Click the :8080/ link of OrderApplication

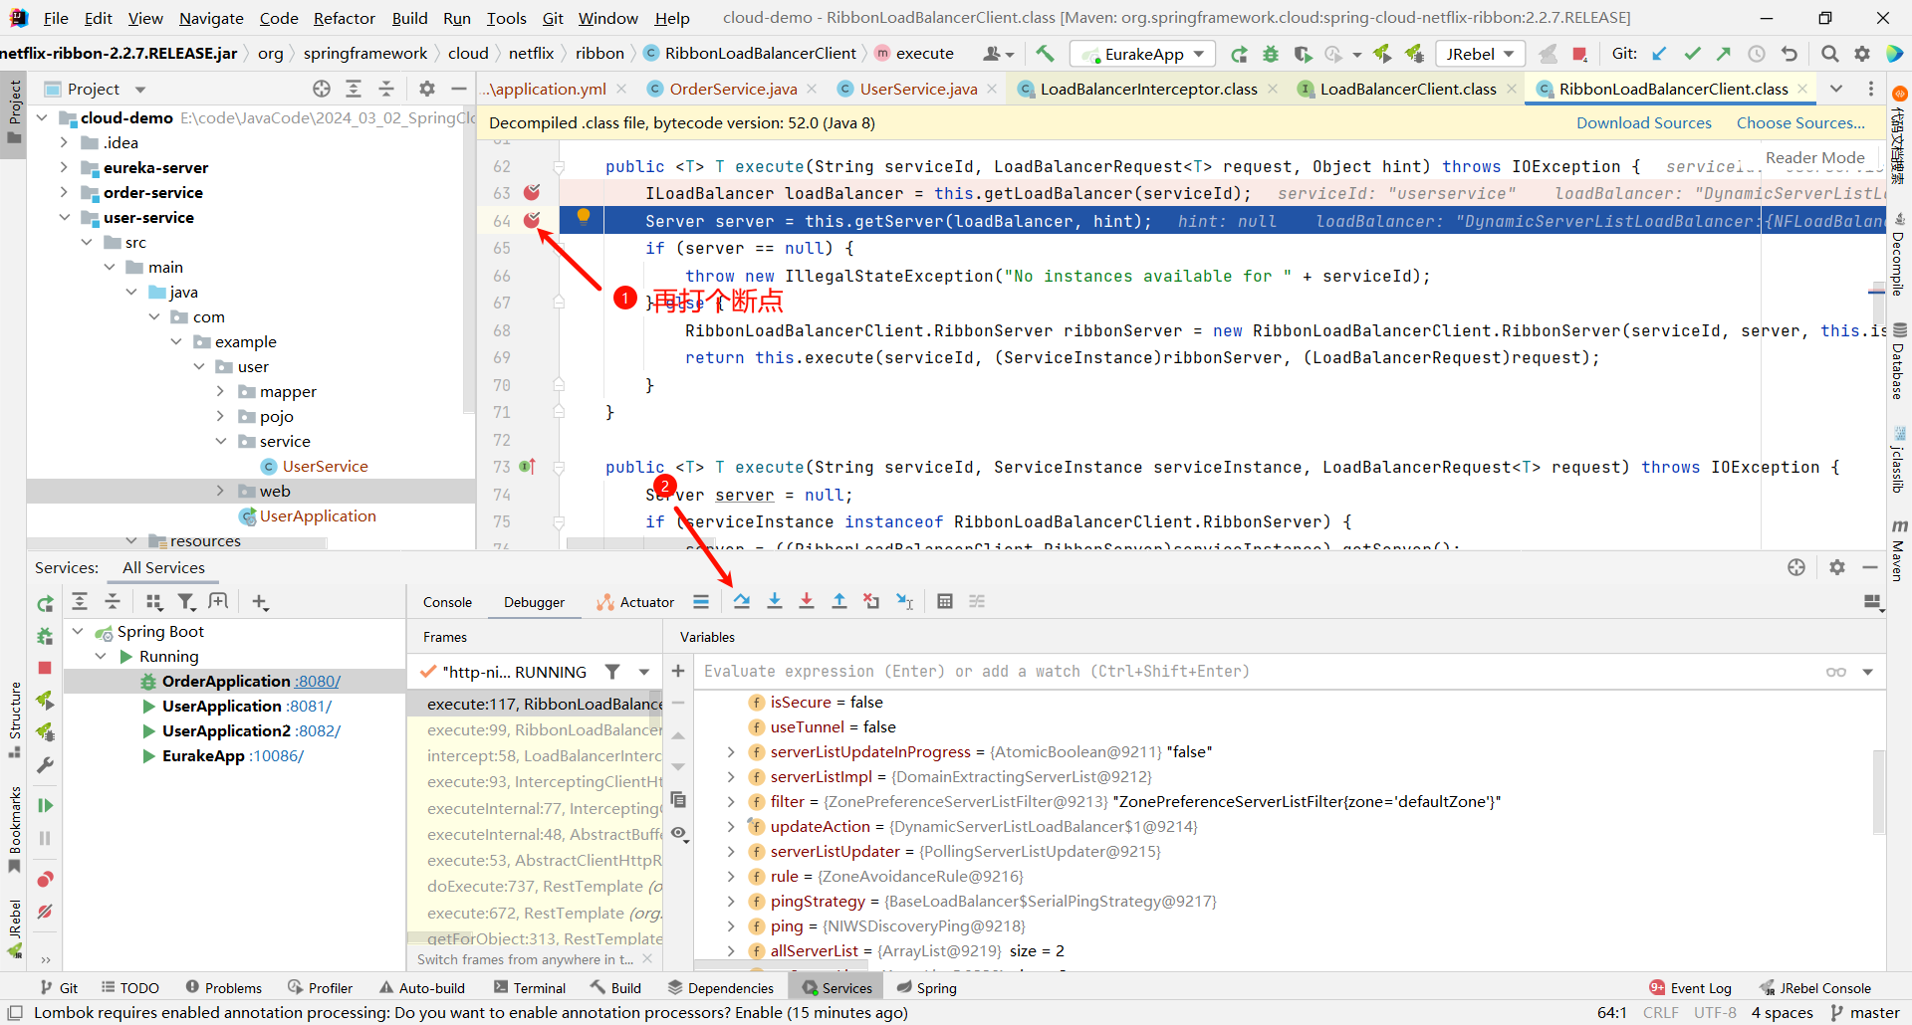319,681
